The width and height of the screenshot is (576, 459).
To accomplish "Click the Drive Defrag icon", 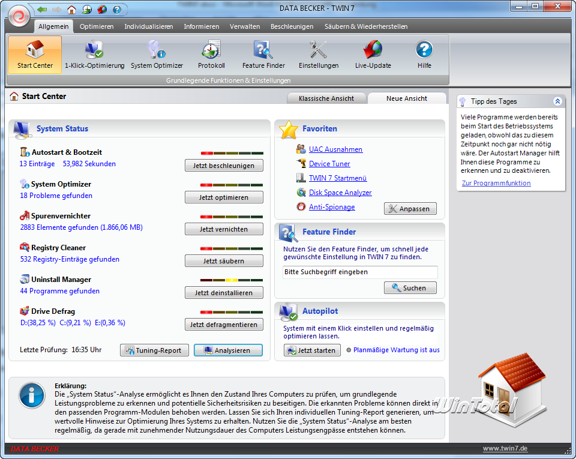I will pyautogui.click(x=25, y=311).
